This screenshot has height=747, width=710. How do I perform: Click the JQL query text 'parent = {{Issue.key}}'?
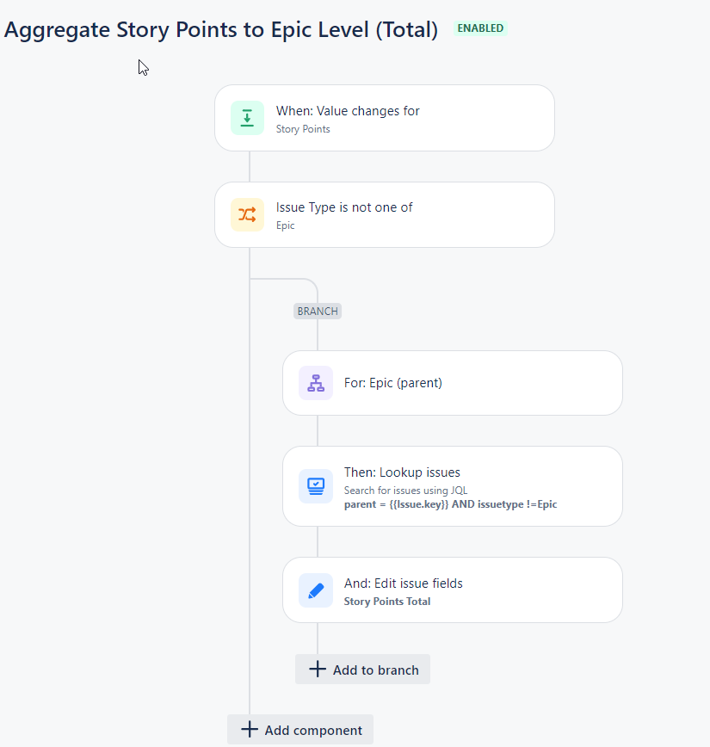click(397, 504)
